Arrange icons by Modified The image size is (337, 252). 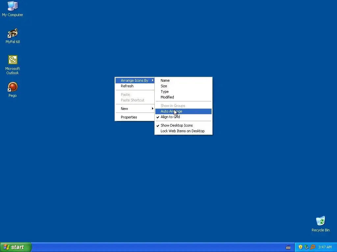click(x=183, y=97)
